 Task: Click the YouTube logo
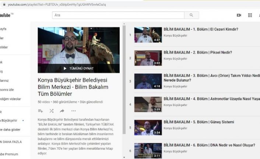tap(5, 15)
